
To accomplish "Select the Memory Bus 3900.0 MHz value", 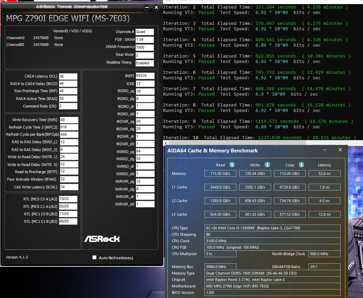I will coord(220,267).
